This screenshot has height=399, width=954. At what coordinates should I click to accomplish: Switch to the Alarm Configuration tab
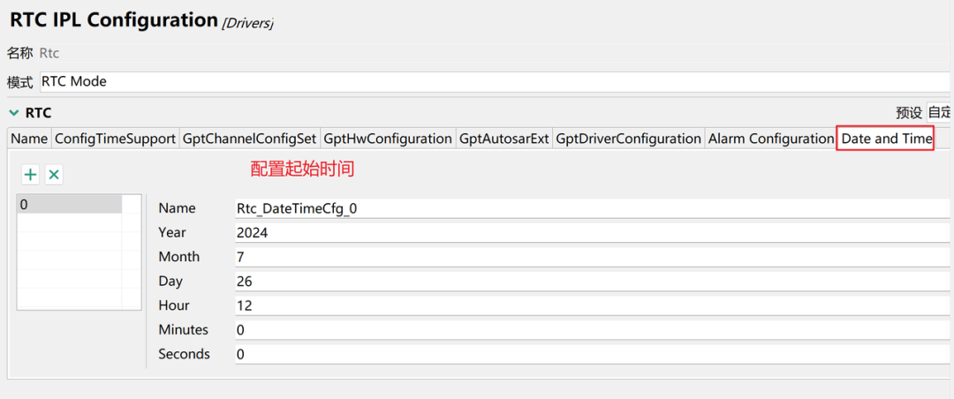(x=770, y=139)
